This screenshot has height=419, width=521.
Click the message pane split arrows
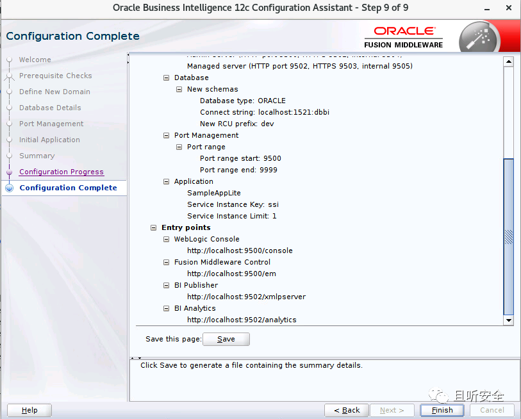(136, 358)
